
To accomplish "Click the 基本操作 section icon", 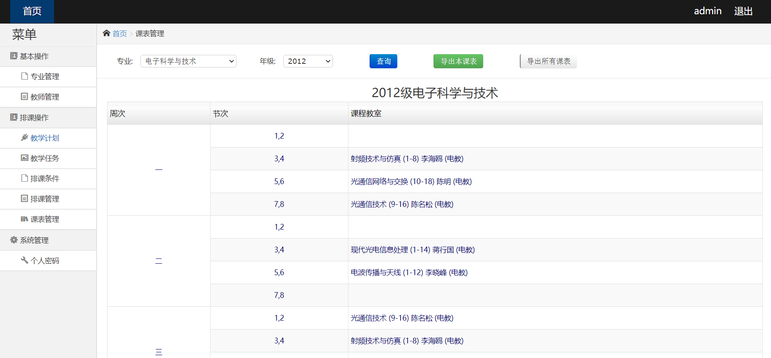I will (14, 56).
